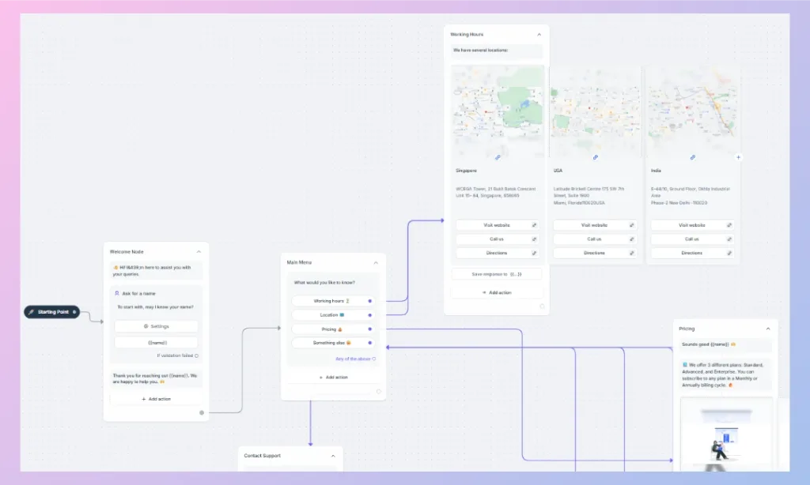
Task: Click the link icon under India map
Action: 692,157
